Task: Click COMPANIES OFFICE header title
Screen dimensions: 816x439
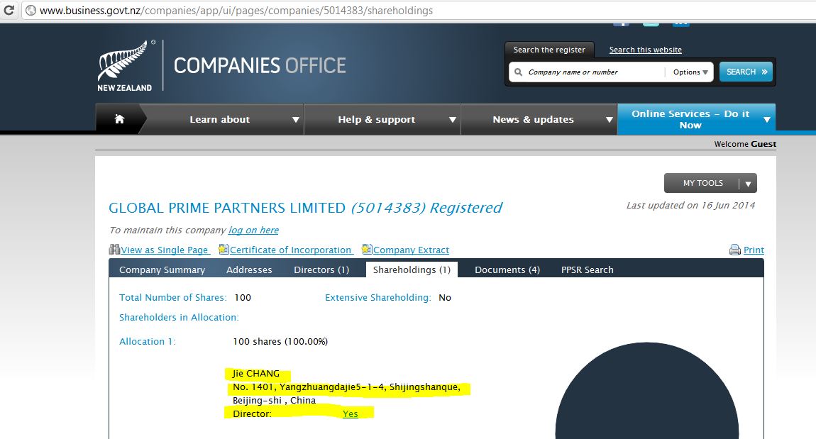Action: (x=260, y=65)
